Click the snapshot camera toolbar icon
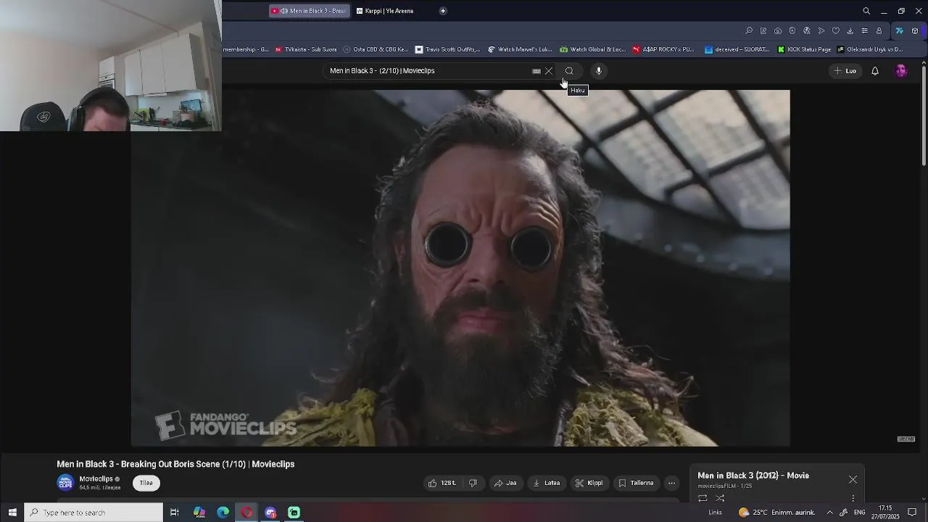 click(778, 31)
